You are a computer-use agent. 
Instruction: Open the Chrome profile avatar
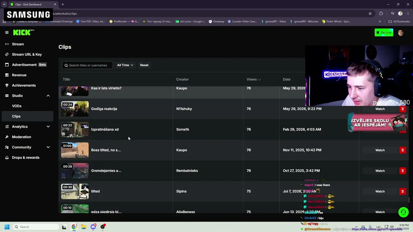coord(400,14)
